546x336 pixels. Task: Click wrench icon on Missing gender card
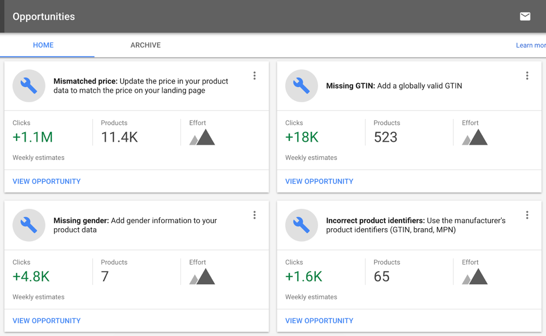[29, 225]
